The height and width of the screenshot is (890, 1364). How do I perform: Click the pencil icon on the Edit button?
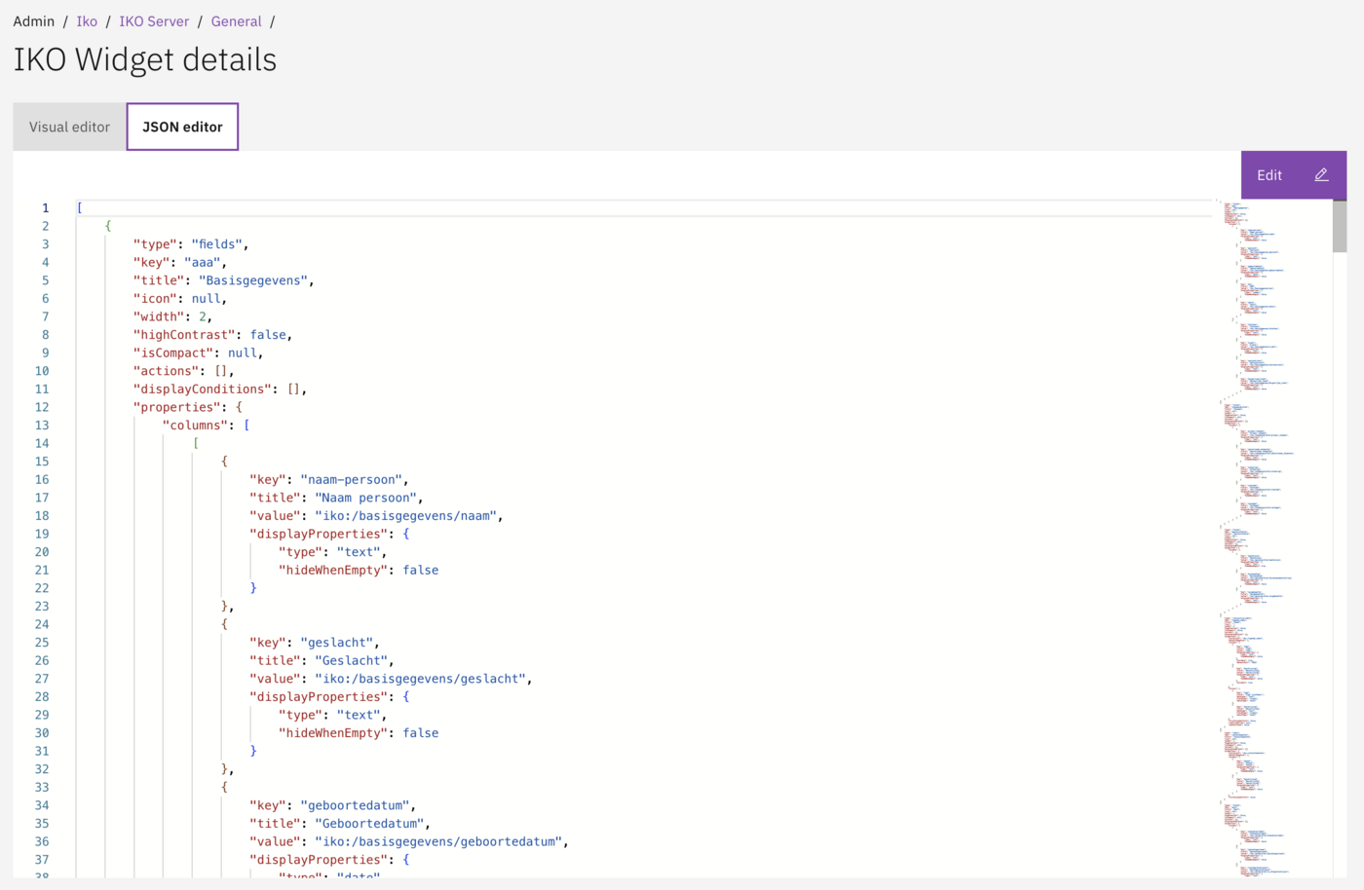(1321, 174)
